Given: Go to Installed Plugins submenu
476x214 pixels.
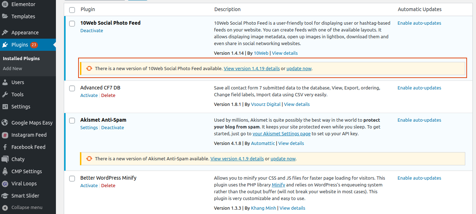Looking at the screenshot, I should click(x=21, y=58).
